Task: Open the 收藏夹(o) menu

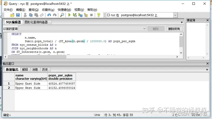Action: pos(48,10)
